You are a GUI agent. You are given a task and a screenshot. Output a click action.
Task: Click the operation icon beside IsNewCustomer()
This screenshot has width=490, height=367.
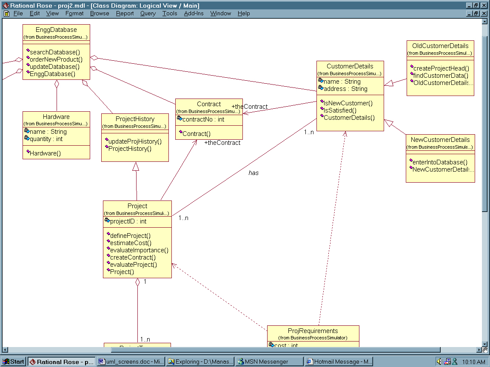click(322, 102)
